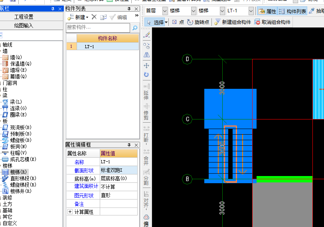The width and height of the screenshot is (324, 227).
Task: Click the 合并 merge tool
Action: 146,158
